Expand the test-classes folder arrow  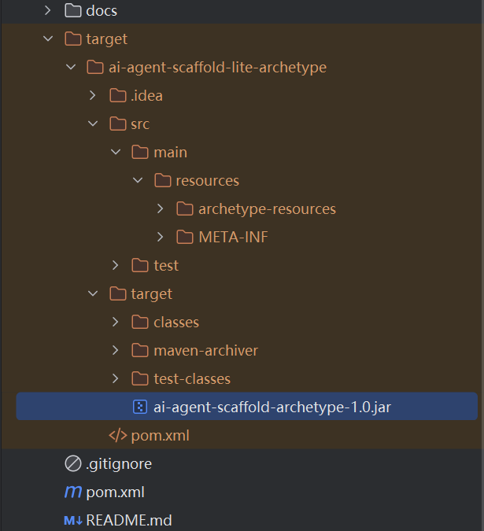115,378
